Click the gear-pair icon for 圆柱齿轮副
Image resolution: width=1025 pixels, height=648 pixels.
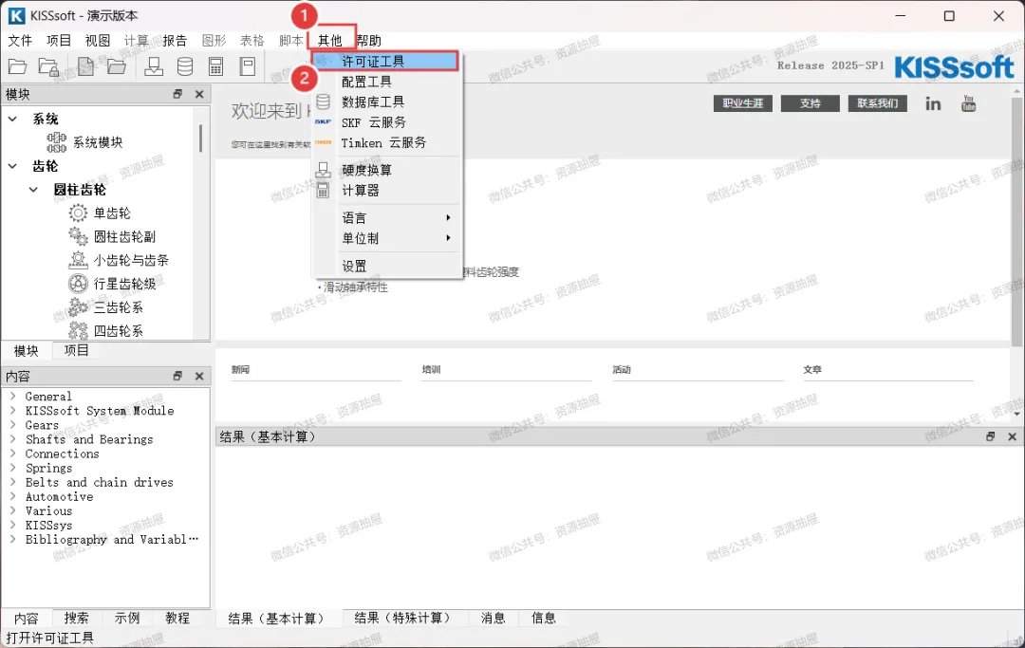click(x=78, y=236)
